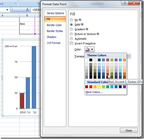Select the red 2010 chart bar

[22, 101]
